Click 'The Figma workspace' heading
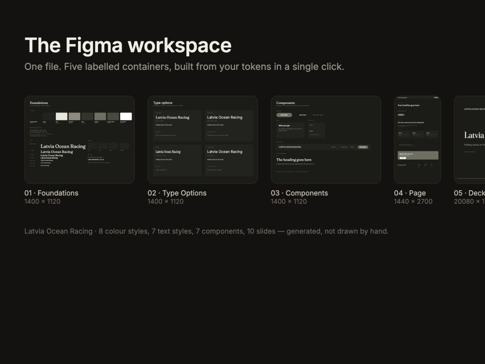 (x=128, y=46)
